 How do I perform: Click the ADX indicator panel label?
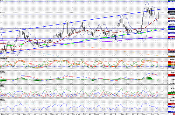[x=2, y=86]
